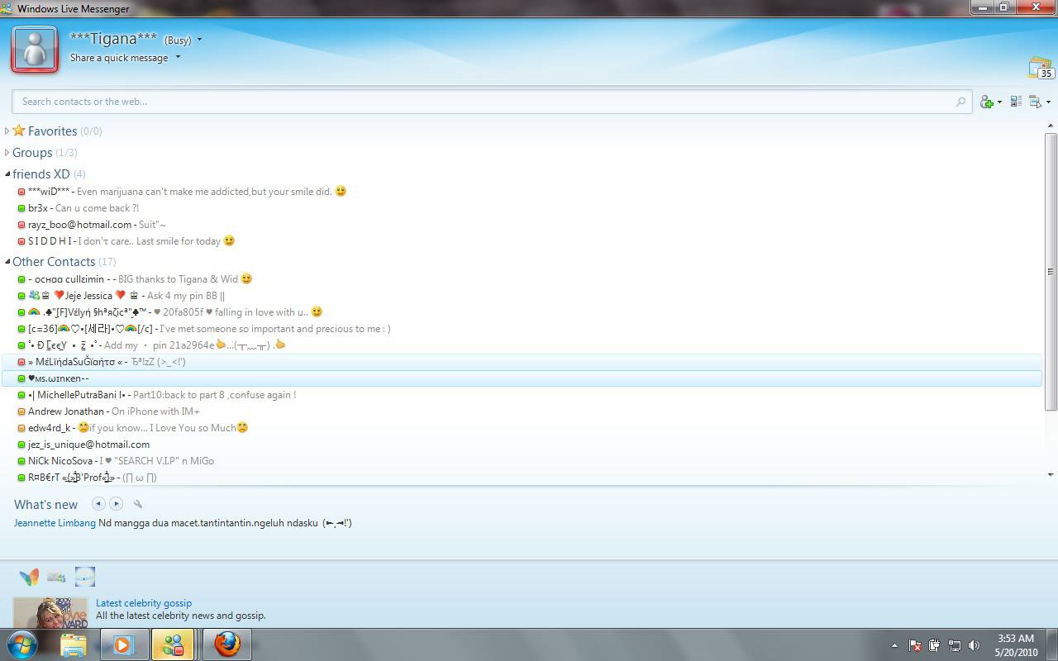Click the magnifier search icon
Viewport: 1058px width, 661px height.
(960, 102)
